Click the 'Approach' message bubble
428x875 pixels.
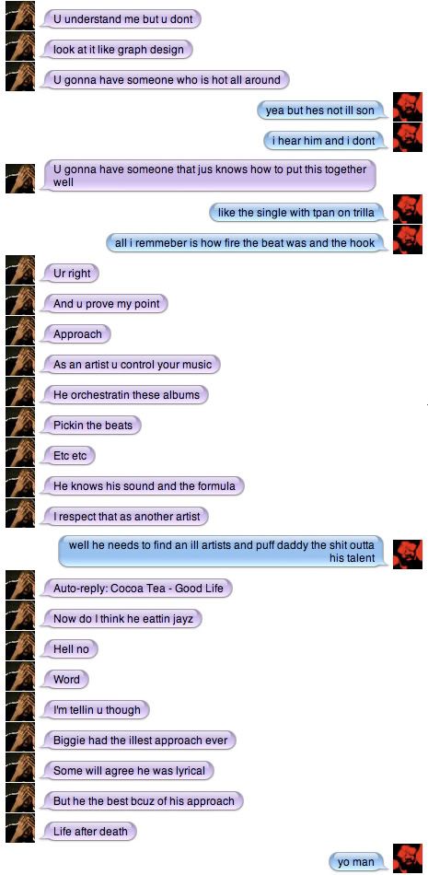(x=77, y=334)
